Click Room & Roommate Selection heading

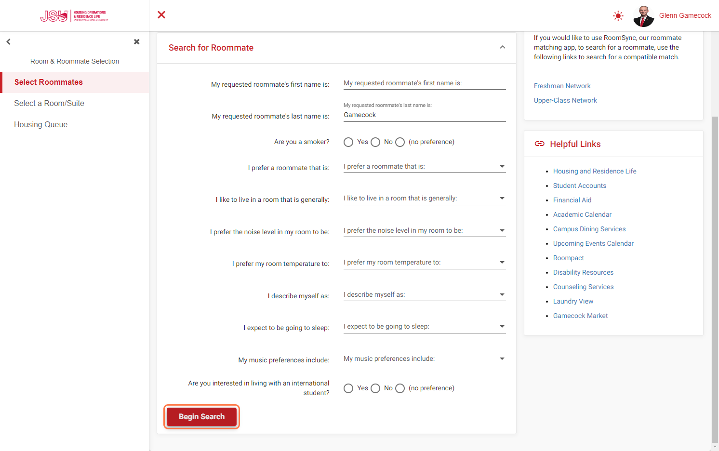(x=75, y=61)
